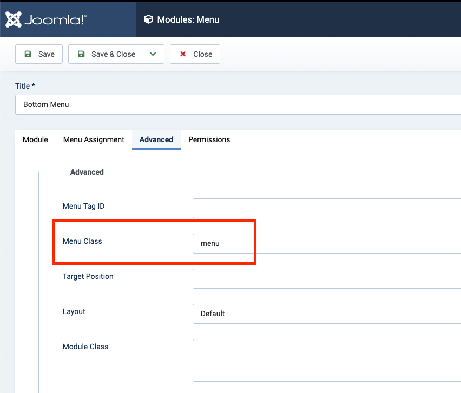The image size is (461, 393).
Task: Select the Advanced tab
Action: pos(156,139)
